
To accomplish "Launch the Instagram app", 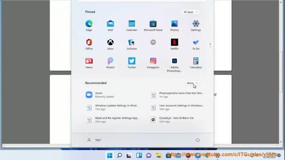I will (153, 63).
